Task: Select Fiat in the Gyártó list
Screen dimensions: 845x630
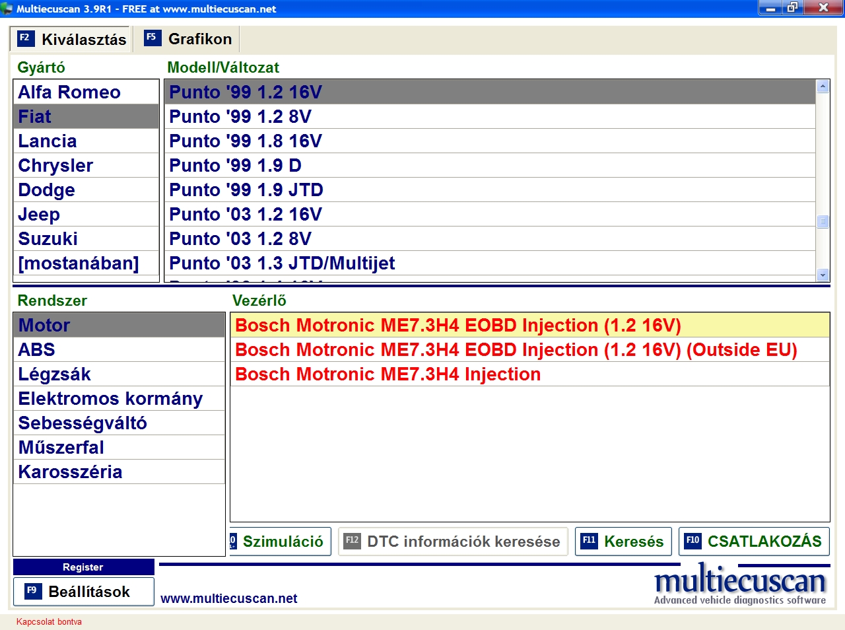Action: (x=86, y=117)
